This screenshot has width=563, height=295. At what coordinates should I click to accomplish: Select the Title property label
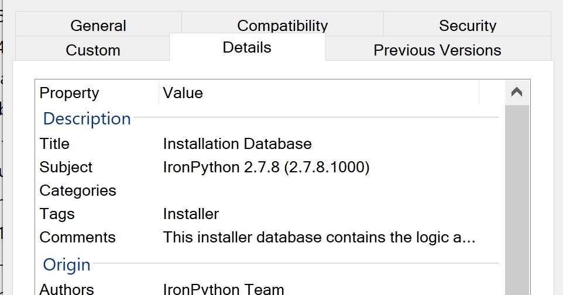pyautogui.click(x=54, y=144)
